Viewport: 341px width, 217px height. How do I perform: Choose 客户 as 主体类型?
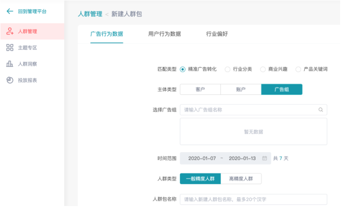pos(200,89)
